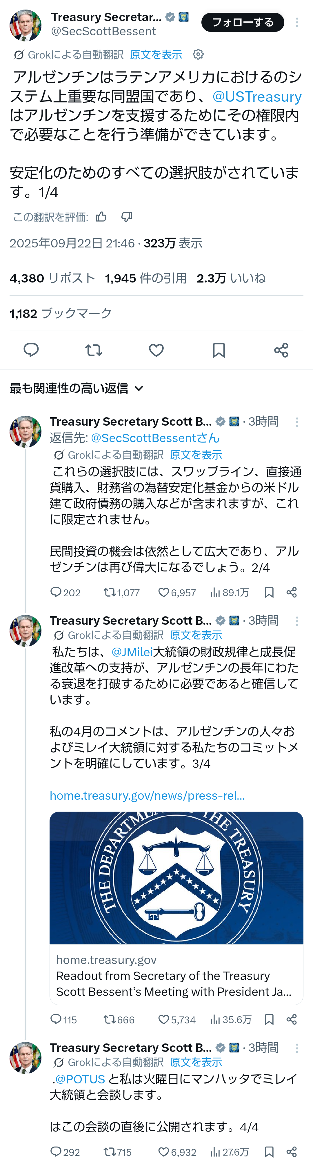The image size is (313, 1166).
Task: Like the main post with heart icon
Action: click(x=156, y=350)
